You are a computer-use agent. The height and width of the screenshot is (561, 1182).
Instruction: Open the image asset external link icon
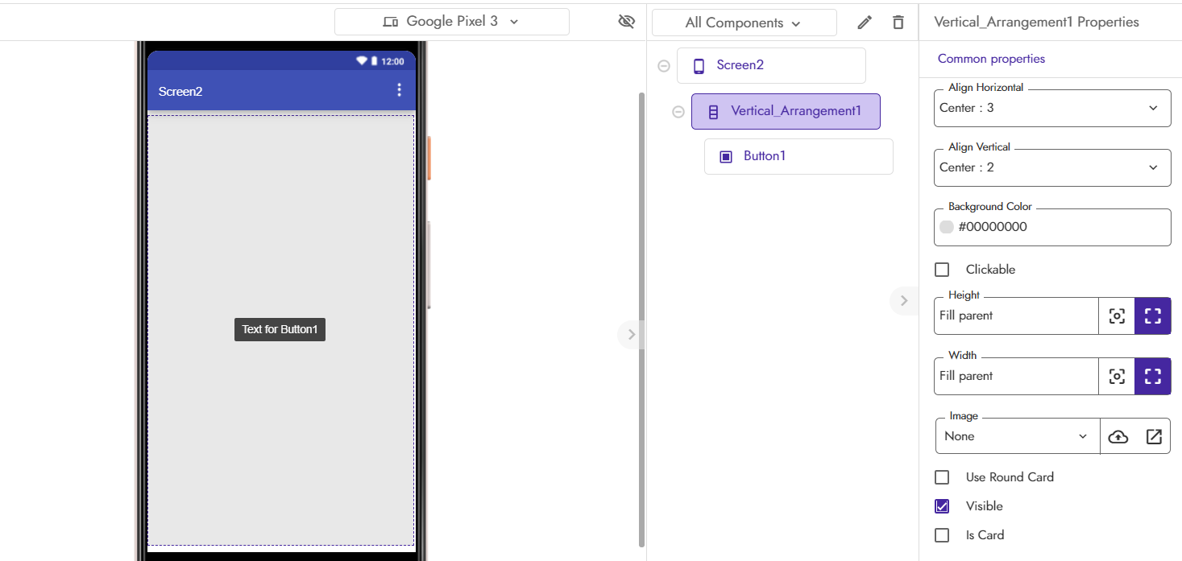1154,436
